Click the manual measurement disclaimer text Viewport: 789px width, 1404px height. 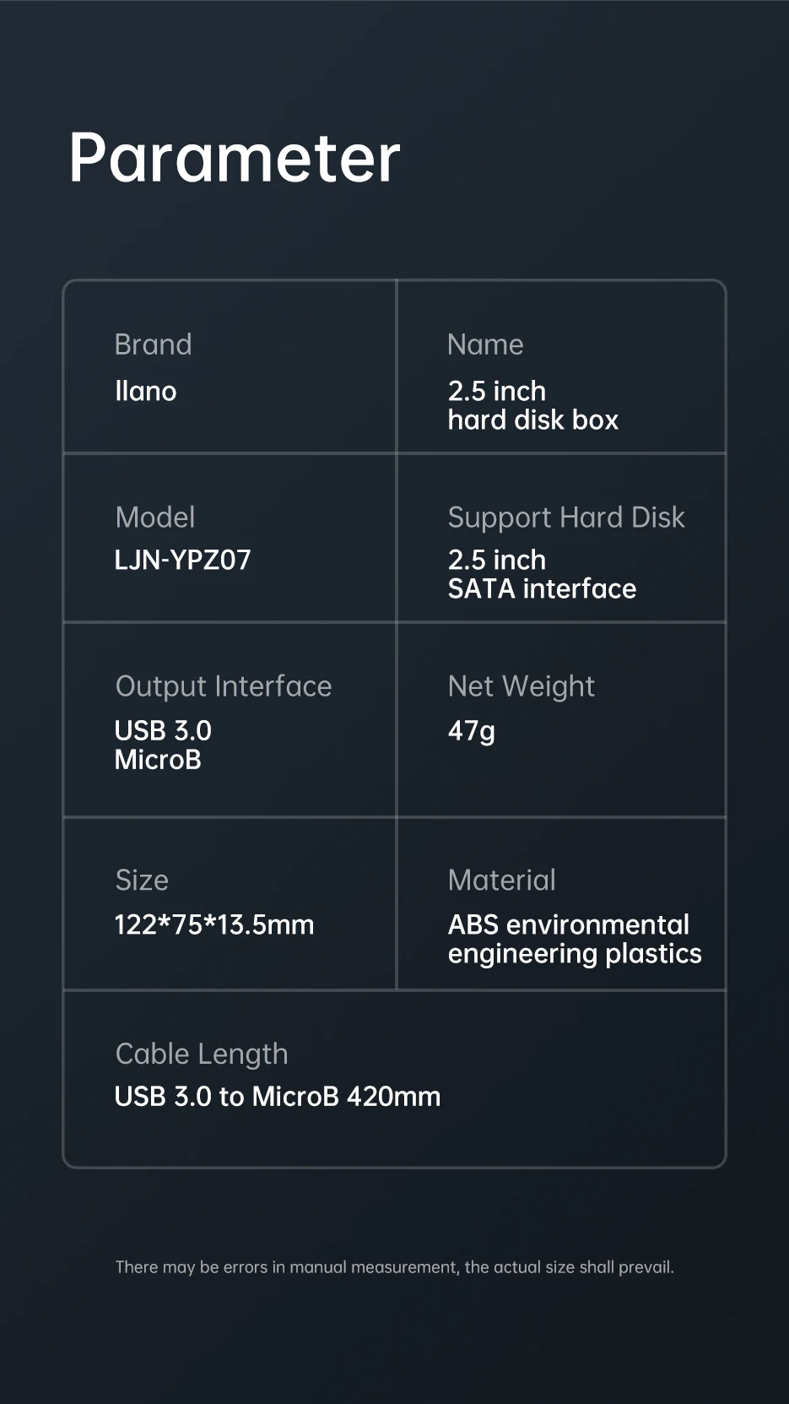(x=394, y=1266)
